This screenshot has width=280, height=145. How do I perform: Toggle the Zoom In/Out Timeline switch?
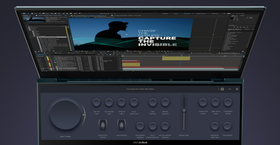102,125
